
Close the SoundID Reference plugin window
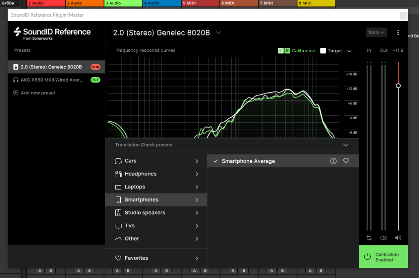(403, 16)
